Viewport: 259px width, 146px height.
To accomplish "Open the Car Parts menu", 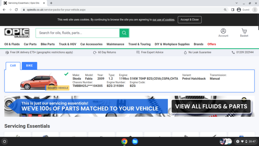I will pyautogui.click(x=30, y=44).
